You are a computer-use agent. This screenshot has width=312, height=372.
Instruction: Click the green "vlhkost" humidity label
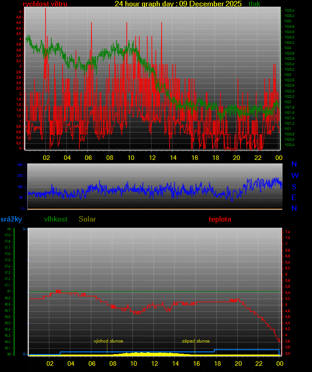tap(56, 219)
